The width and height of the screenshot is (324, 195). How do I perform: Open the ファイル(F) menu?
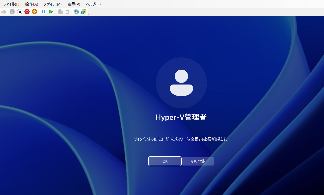(x=11, y=4)
